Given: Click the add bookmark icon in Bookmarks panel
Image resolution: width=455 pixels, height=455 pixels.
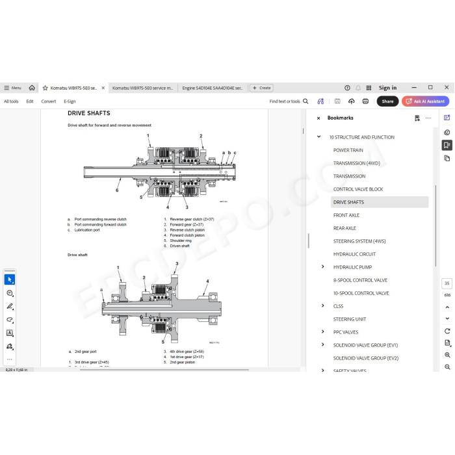Looking at the screenshot, I should 417,118.
